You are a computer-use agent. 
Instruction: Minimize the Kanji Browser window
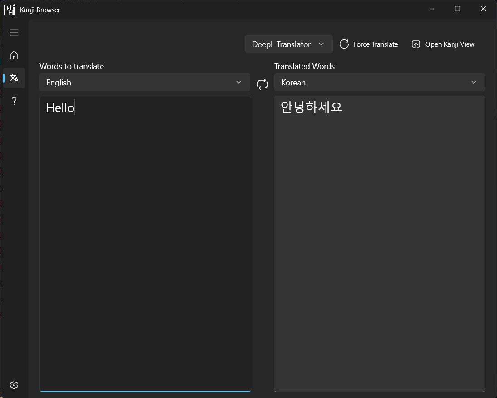click(x=431, y=9)
